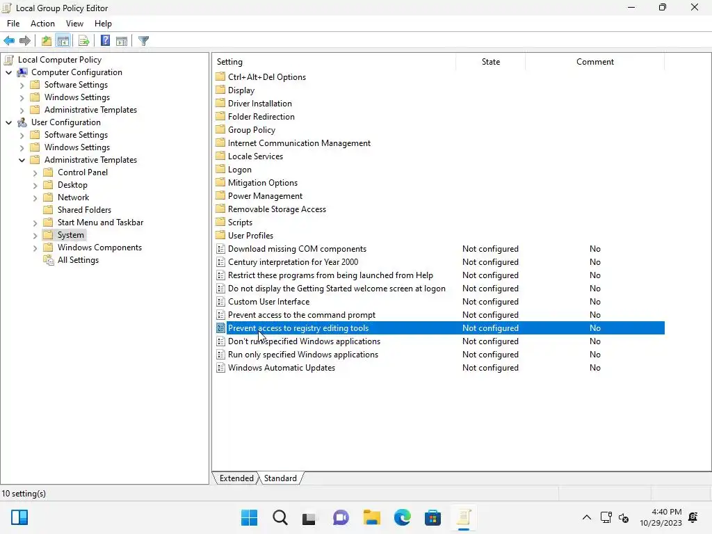712x534 pixels.
Task: Open the Windows Start menu
Action: pyautogui.click(x=249, y=517)
